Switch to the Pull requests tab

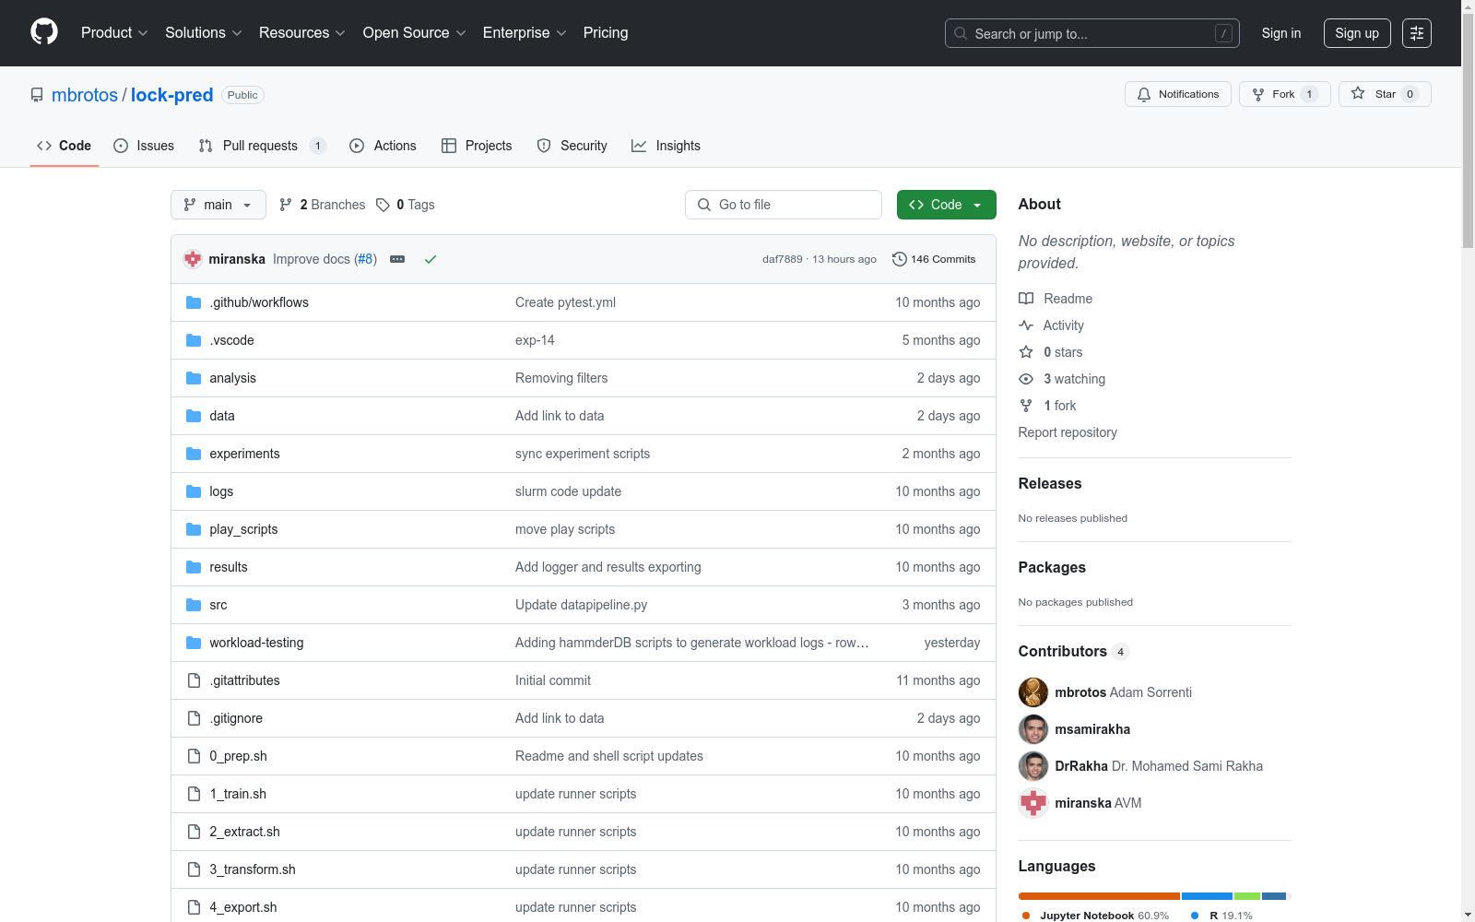(263, 146)
